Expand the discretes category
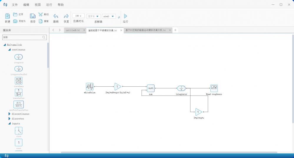This screenshot has height=158, width=294. [10, 119]
